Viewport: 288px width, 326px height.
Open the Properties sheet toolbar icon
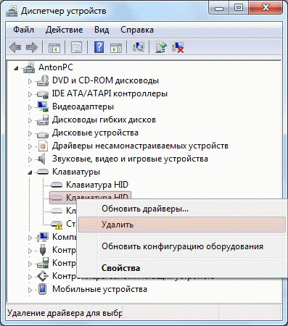pos(77,47)
